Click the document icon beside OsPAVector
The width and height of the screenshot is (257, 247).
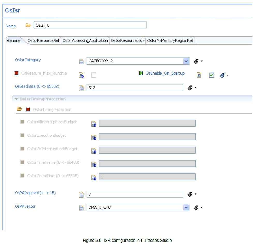(x=81, y=208)
